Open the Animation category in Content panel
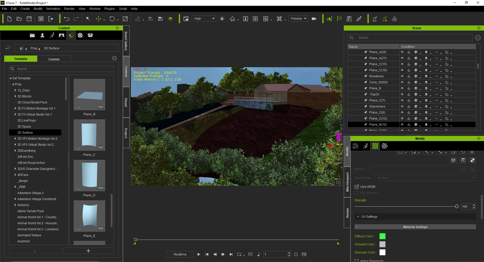Viewport: 484px width, 262px height. 52,35
